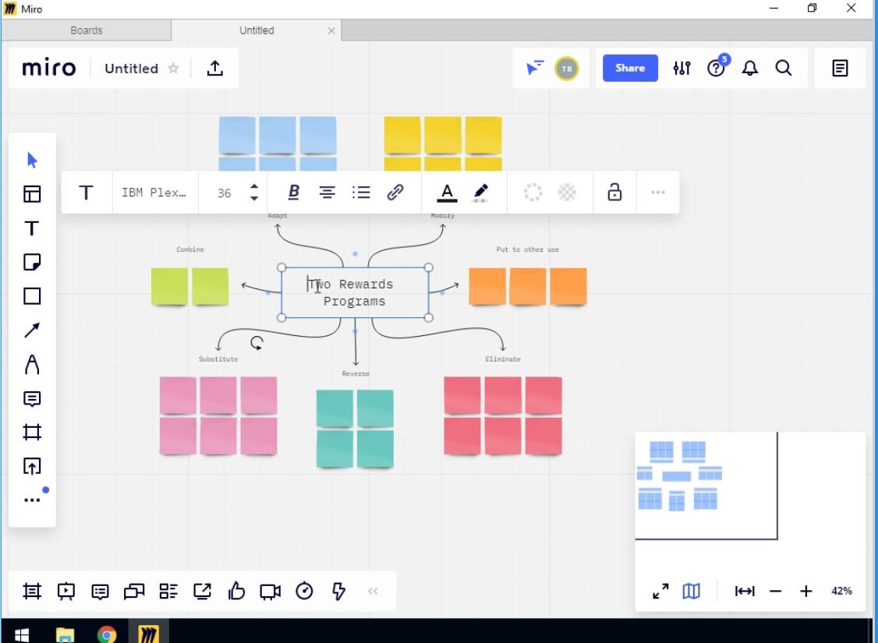Screen dimensions: 878x643
Task: Open Chrome from the Windows taskbar
Action: [106, 634]
